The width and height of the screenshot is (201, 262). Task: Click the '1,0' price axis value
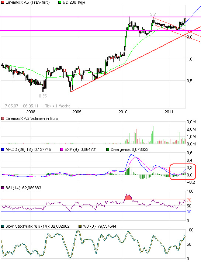tap(190, 59)
